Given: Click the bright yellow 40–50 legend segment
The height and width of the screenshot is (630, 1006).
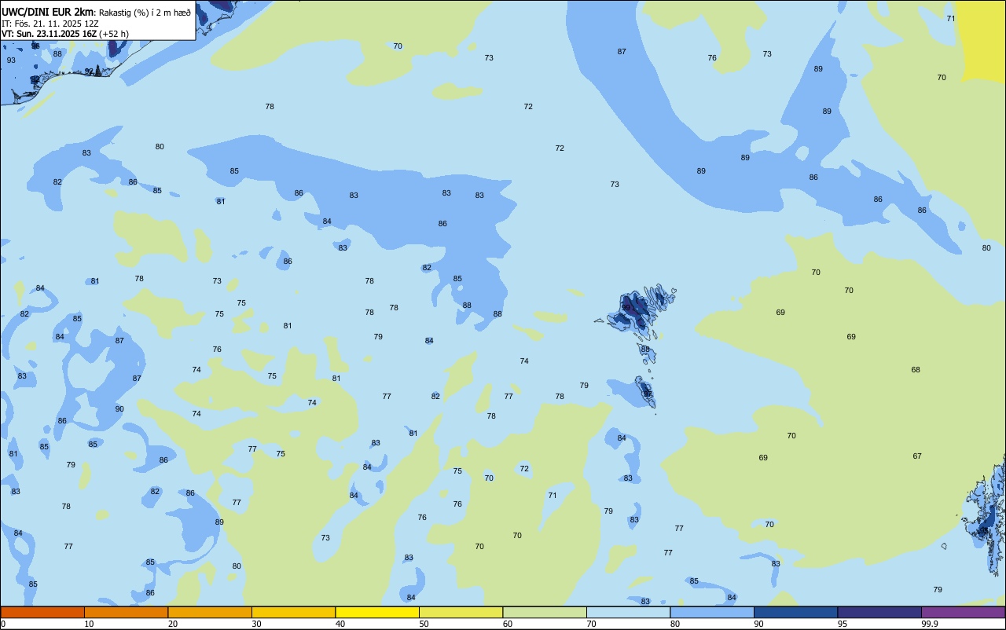Looking at the screenshot, I should tap(377, 612).
